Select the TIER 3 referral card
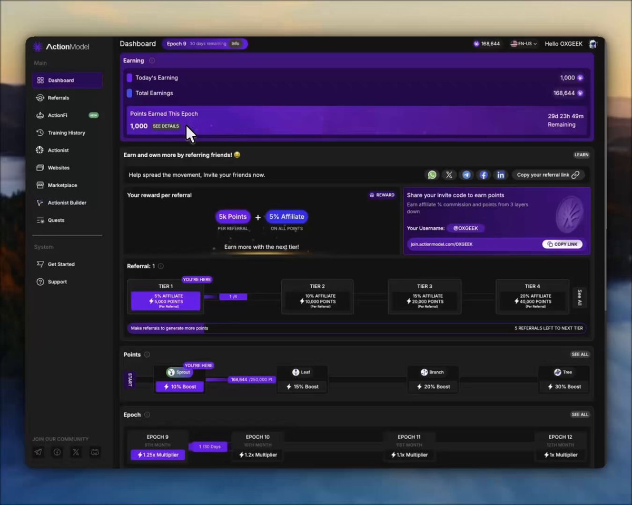This screenshot has width=632, height=505. click(424, 297)
